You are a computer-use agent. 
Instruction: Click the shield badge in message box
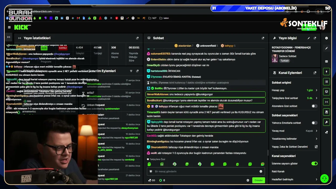point(151,171)
